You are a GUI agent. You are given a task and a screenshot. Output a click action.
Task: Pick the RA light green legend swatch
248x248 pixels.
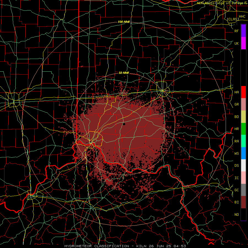pos(243,141)
